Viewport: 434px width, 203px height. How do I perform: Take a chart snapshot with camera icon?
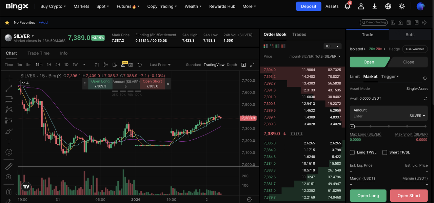click(x=131, y=65)
